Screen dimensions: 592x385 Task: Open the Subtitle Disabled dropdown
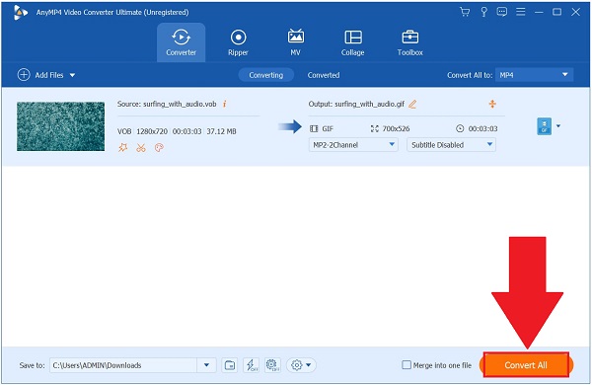451,145
